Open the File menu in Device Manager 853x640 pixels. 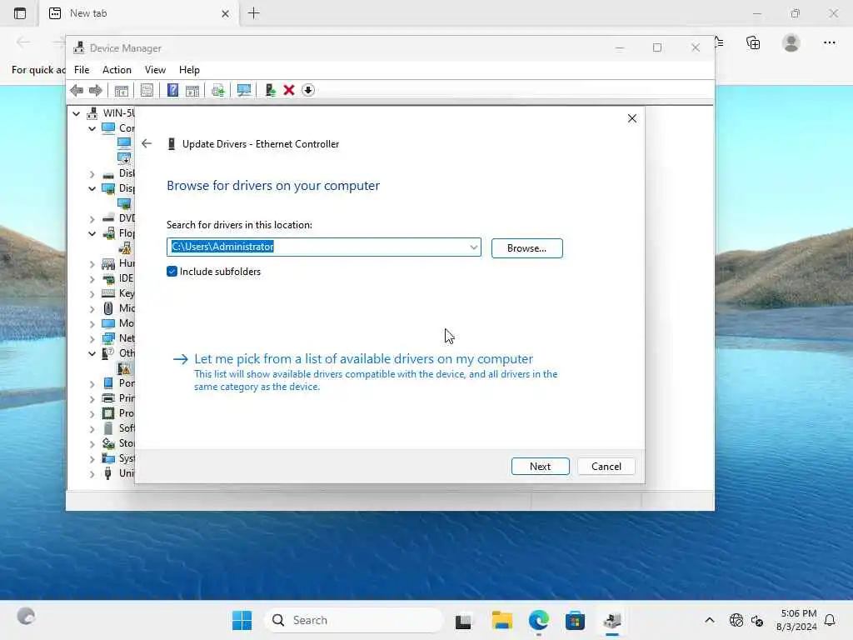[x=82, y=70]
